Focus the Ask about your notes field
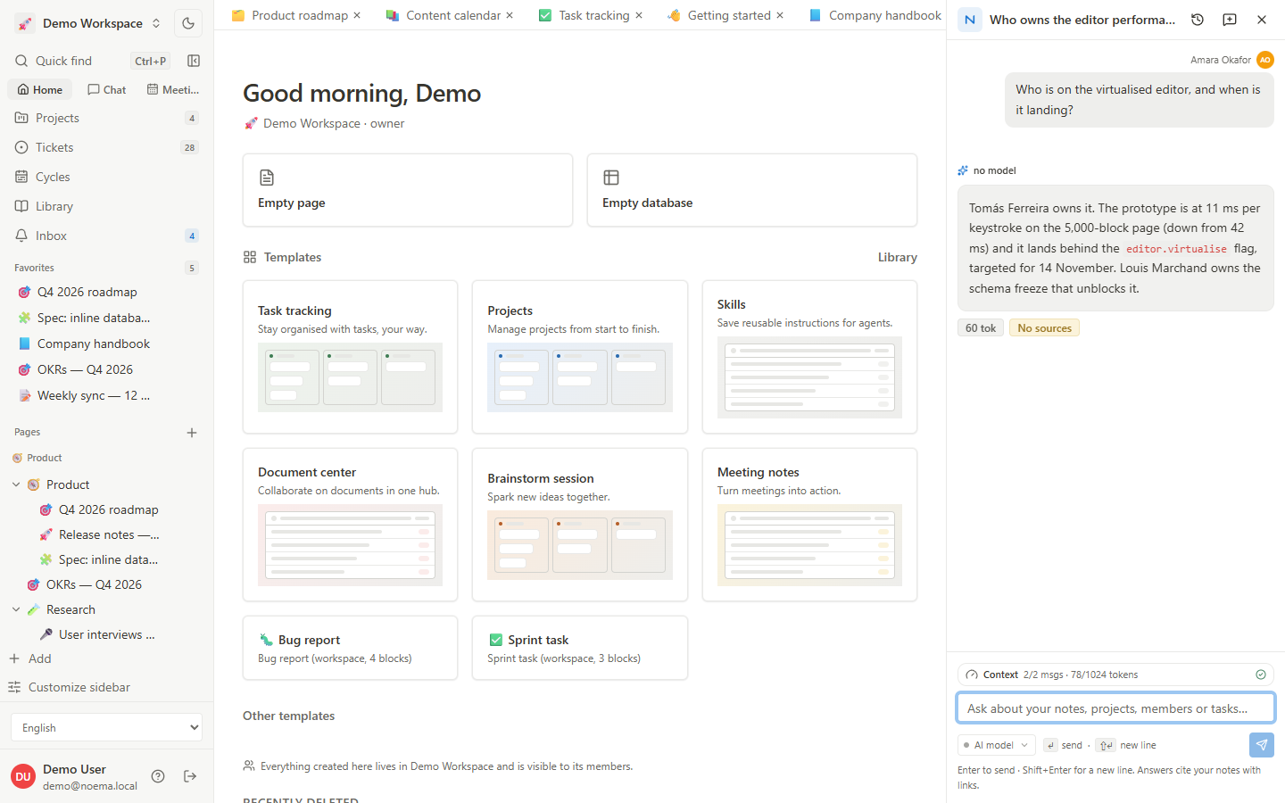Screen dimensions: 1285x803 click(x=1115, y=708)
